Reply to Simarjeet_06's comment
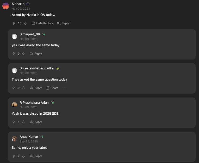The image size is (199, 163). coord(36,54)
